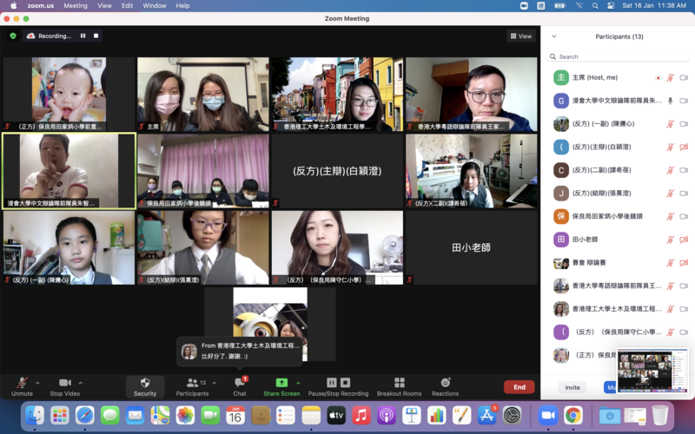Open Breakout Rooms
The width and height of the screenshot is (695, 434).
[399, 386]
